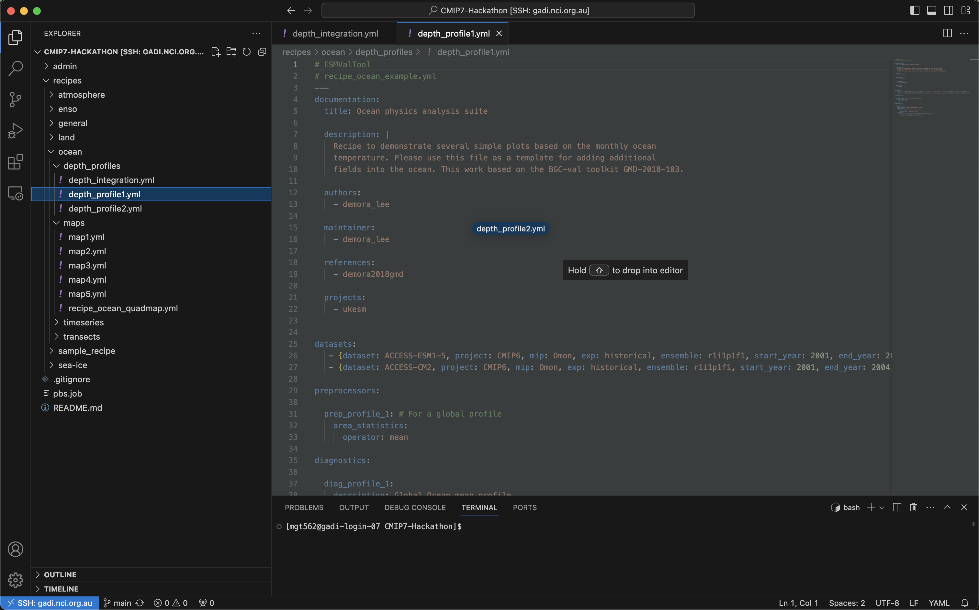Viewport: 979px width, 610px height.
Task: Open errors and warnings count in status bar
Action: coord(171,603)
